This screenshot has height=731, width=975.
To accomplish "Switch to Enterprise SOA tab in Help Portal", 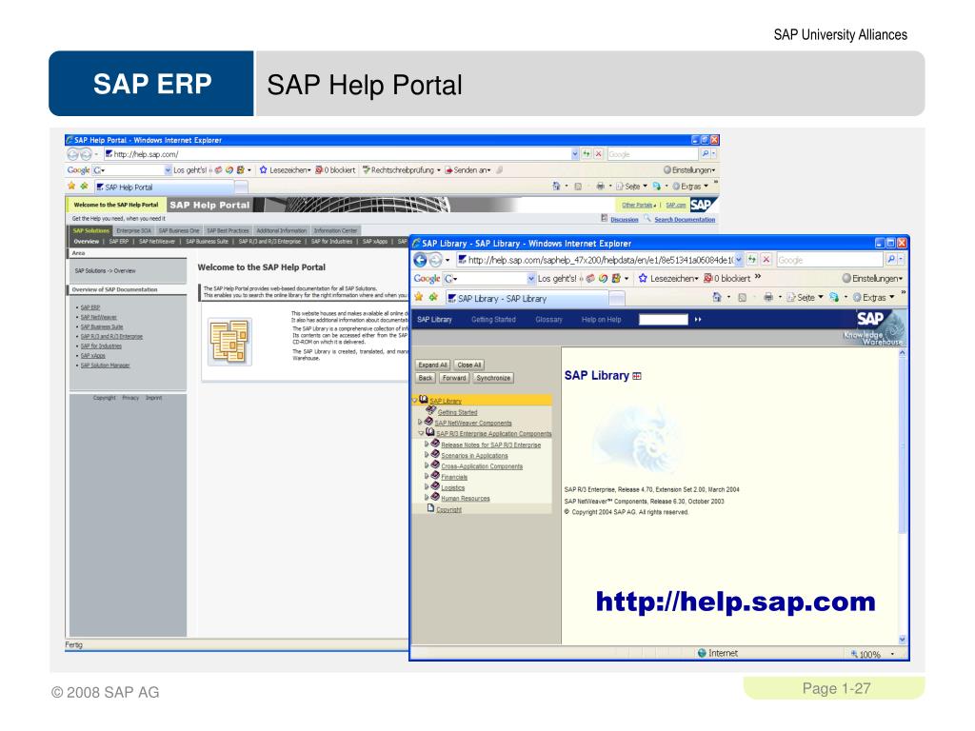I will point(133,230).
